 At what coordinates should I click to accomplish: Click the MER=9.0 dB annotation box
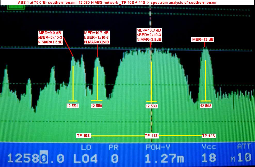(x=50, y=38)
